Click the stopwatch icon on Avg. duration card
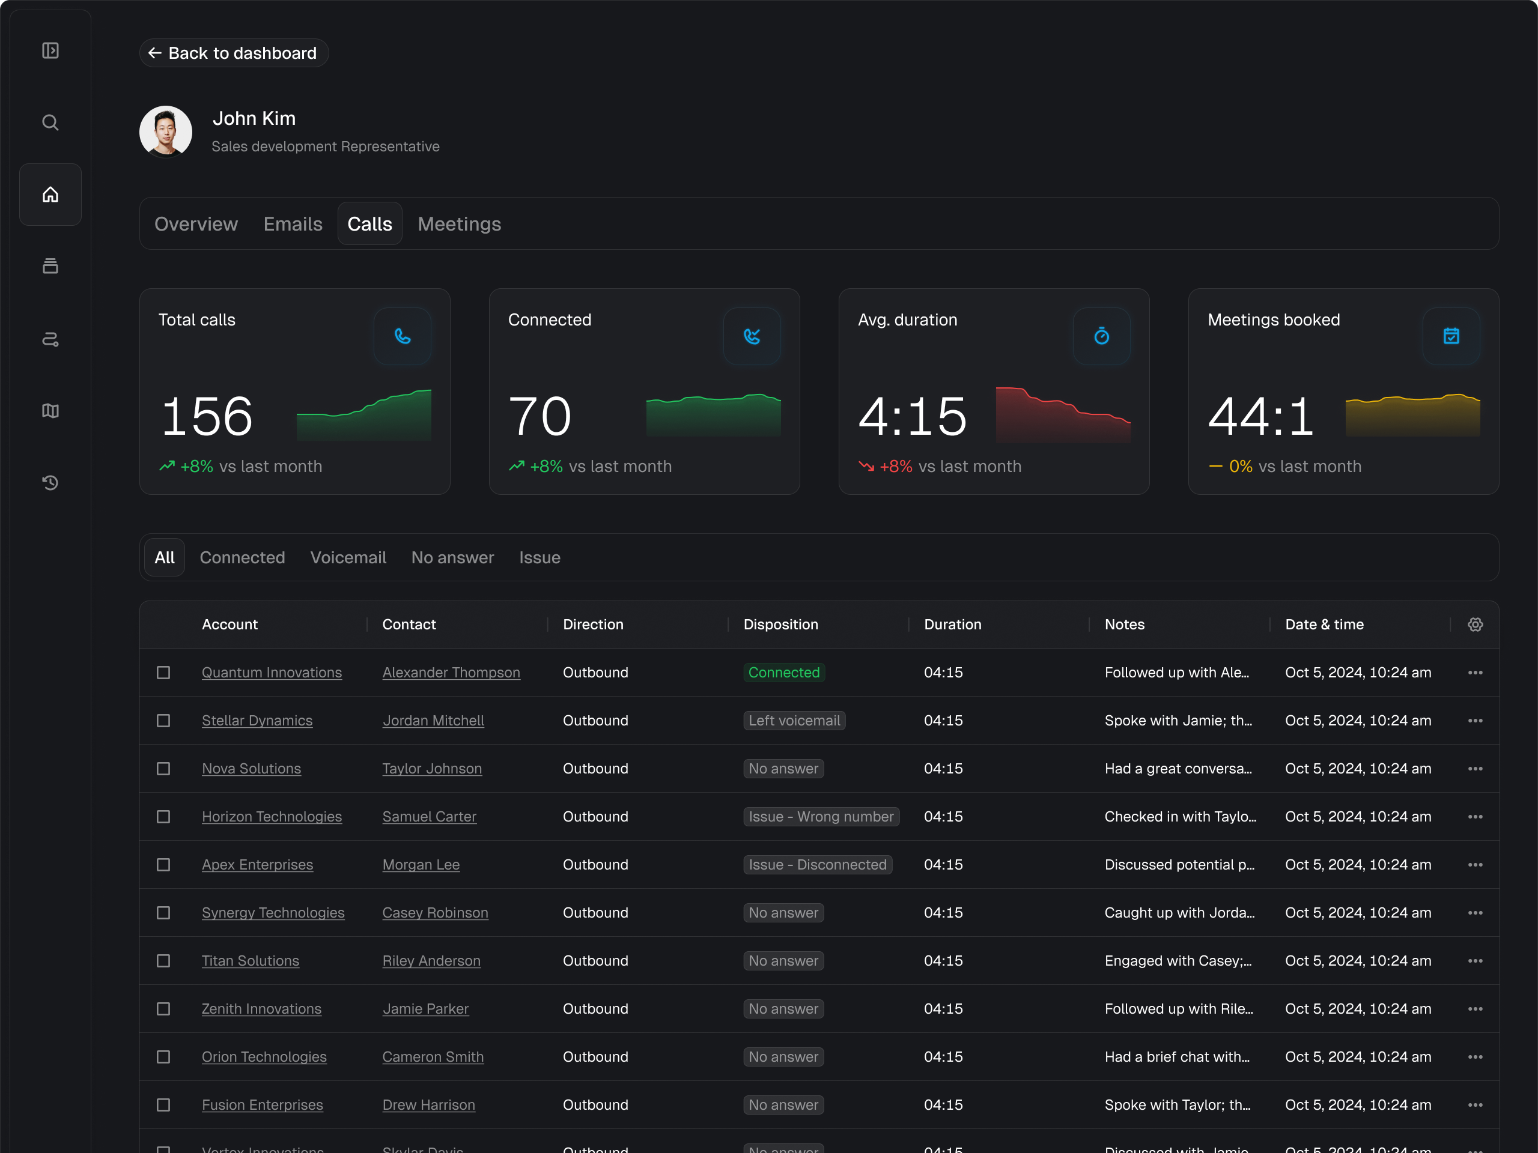1538x1153 pixels. tap(1101, 336)
